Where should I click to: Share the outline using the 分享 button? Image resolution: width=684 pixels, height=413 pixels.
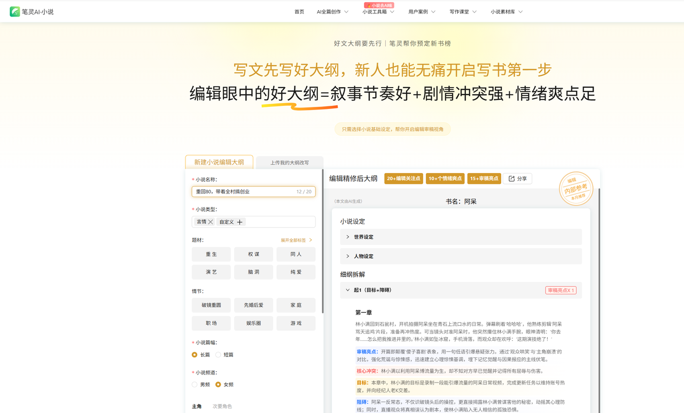pyautogui.click(x=517, y=178)
